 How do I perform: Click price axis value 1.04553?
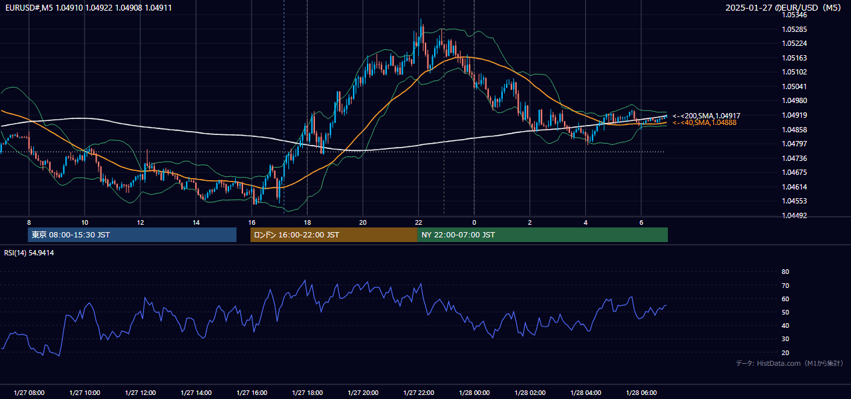794,201
